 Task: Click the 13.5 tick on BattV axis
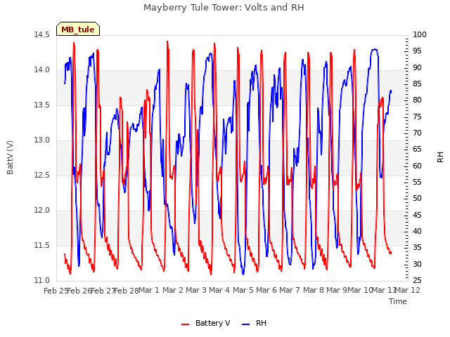[41, 105]
